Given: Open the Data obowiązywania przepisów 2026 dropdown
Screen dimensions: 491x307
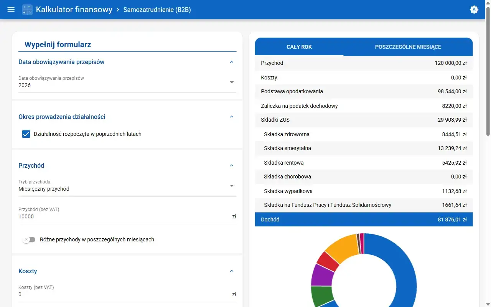Looking at the screenshot, I should pos(127,82).
